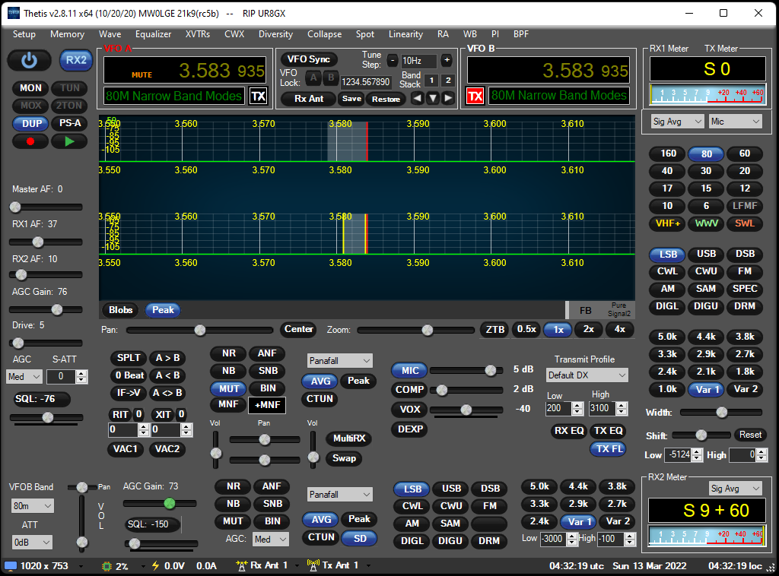Viewport: 779px width, 576px height.
Task: Start recording with the red dot button
Action: pyautogui.click(x=30, y=141)
